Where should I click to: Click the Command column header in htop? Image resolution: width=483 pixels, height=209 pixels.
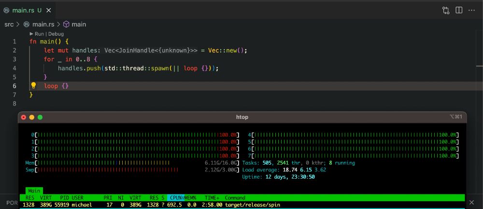point(235,198)
